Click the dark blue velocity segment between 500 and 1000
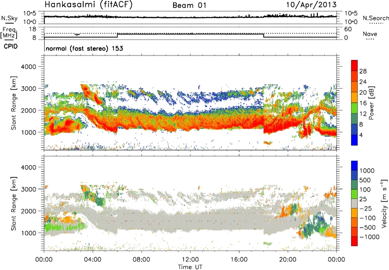The height and width of the screenshot is (270, 389). point(354,175)
